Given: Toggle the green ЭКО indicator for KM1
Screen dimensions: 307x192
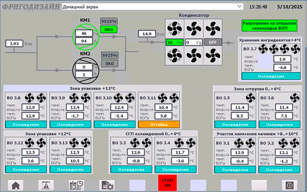Looking at the screenshot, I should coord(108,30).
